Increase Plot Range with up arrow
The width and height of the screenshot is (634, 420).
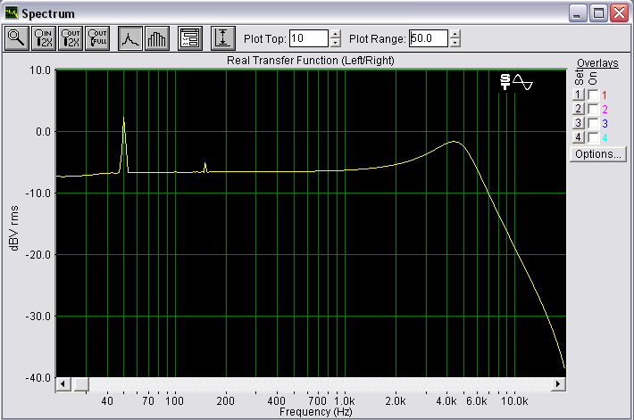(x=455, y=35)
